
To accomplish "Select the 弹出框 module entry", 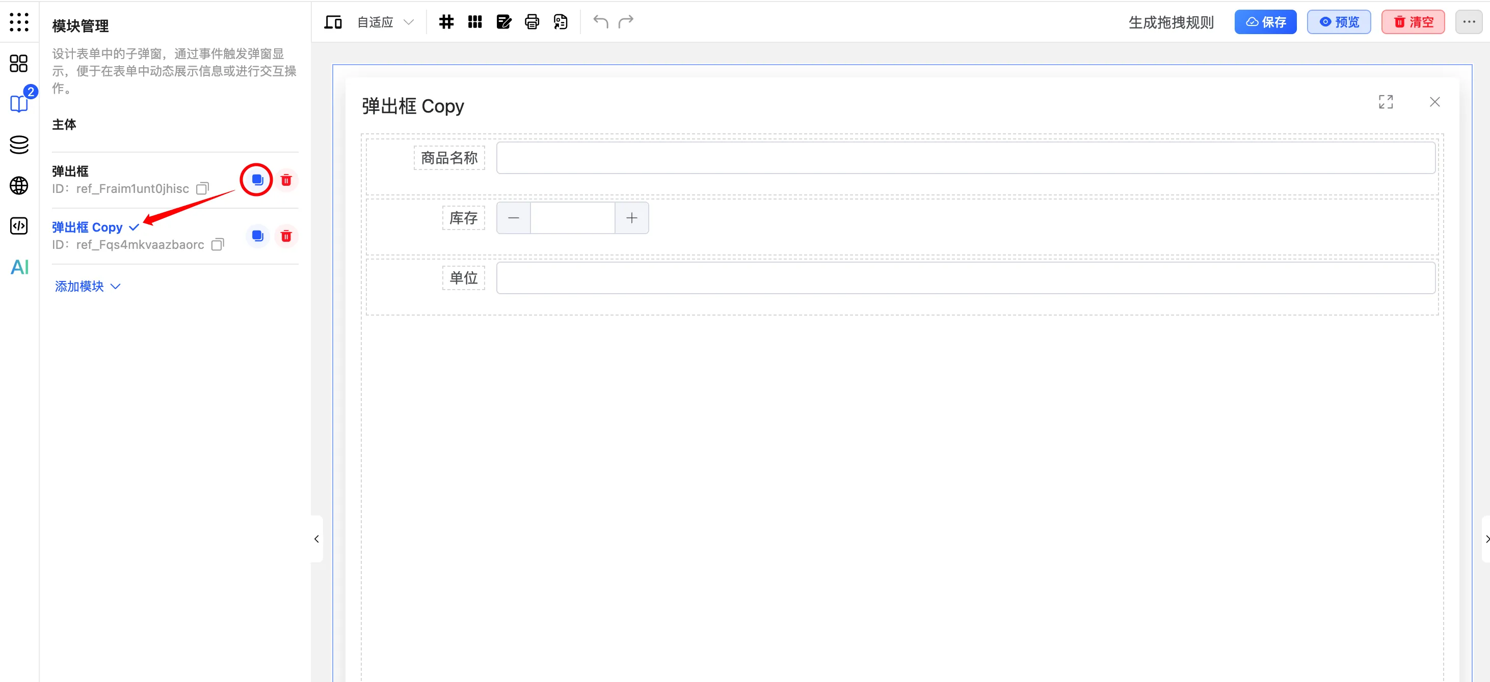I will click(70, 172).
